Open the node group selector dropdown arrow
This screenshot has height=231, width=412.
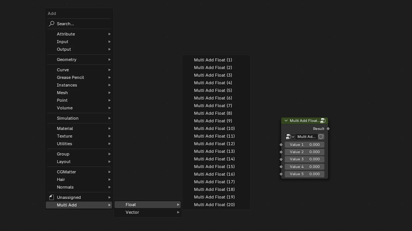click(294, 137)
